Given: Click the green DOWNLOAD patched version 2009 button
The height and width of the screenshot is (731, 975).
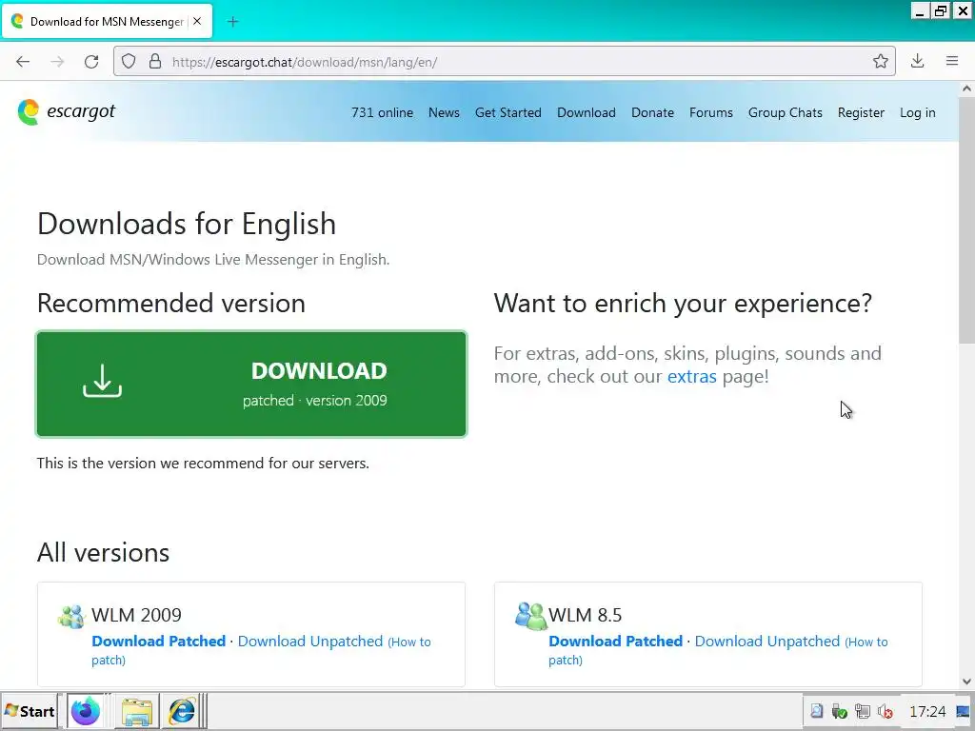Looking at the screenshot, I should [251, 385].
